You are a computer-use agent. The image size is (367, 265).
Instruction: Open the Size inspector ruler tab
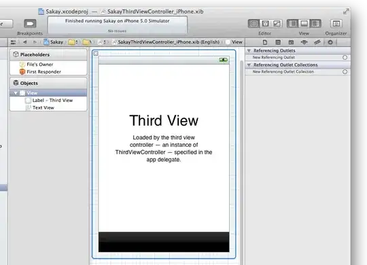click(x=317, y=42)
